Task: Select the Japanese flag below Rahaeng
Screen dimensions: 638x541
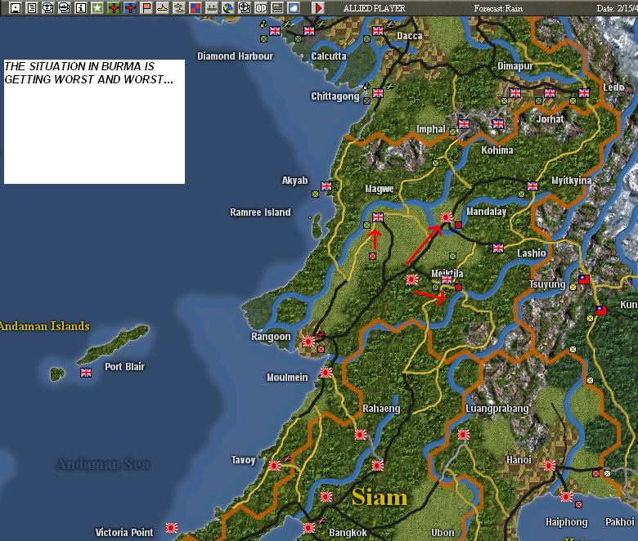Action: coord(361,435)
